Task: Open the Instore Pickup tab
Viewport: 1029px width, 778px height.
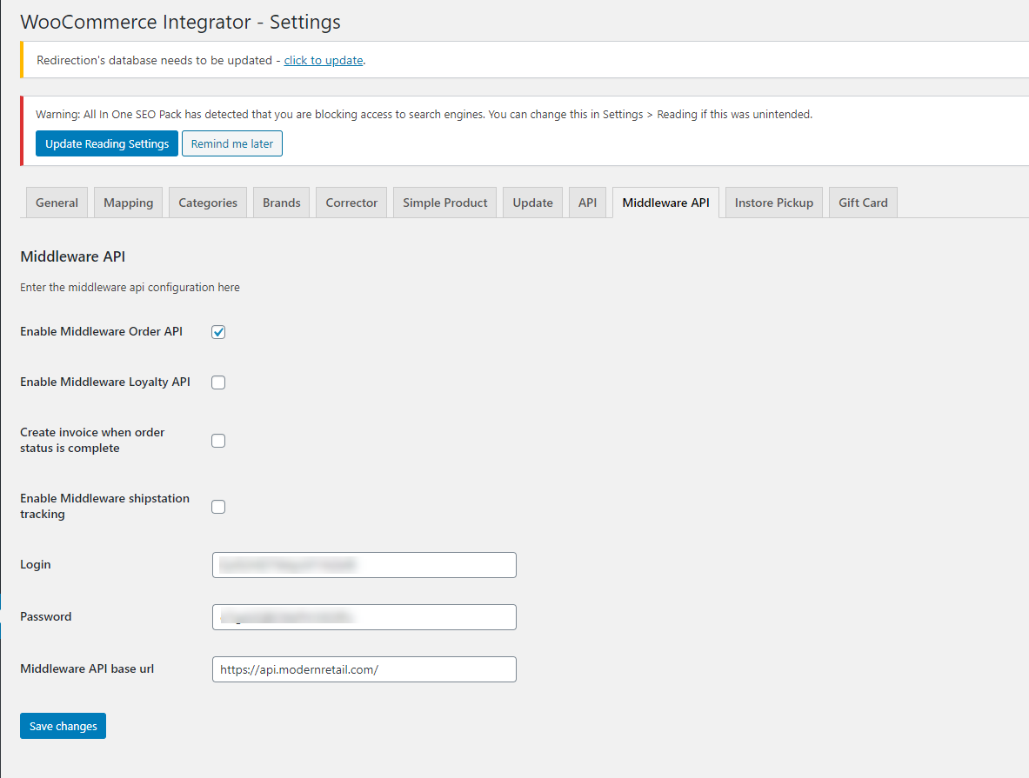Action: coord(774,203)
